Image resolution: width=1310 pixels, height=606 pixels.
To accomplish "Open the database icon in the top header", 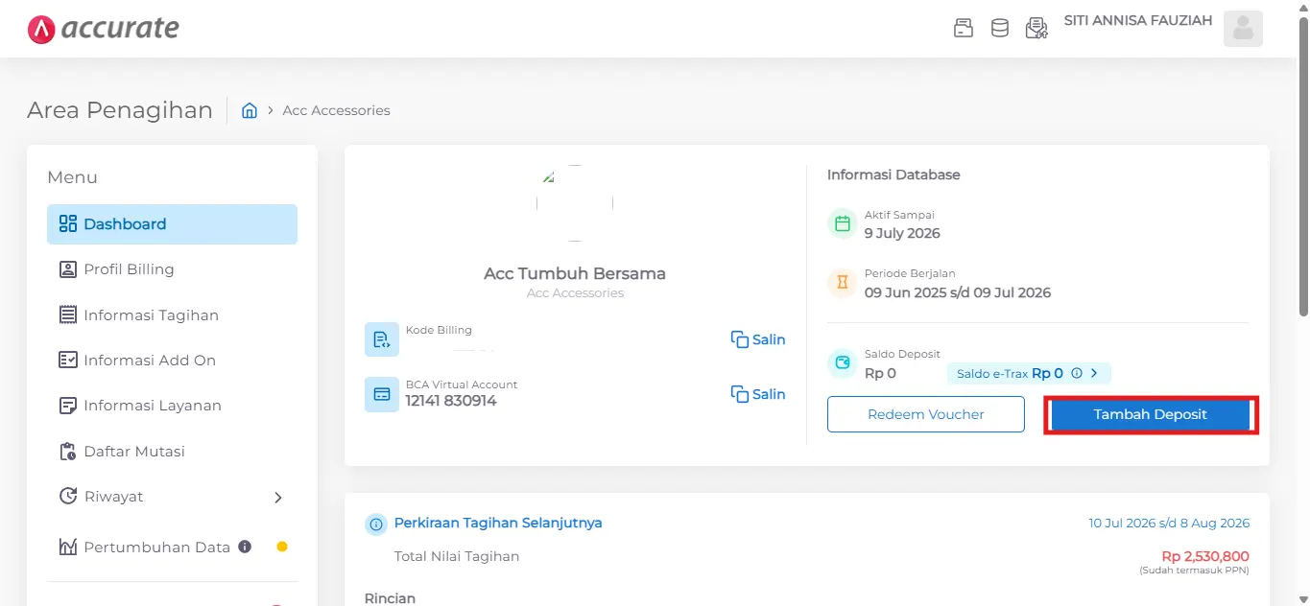I will (999, 28).
